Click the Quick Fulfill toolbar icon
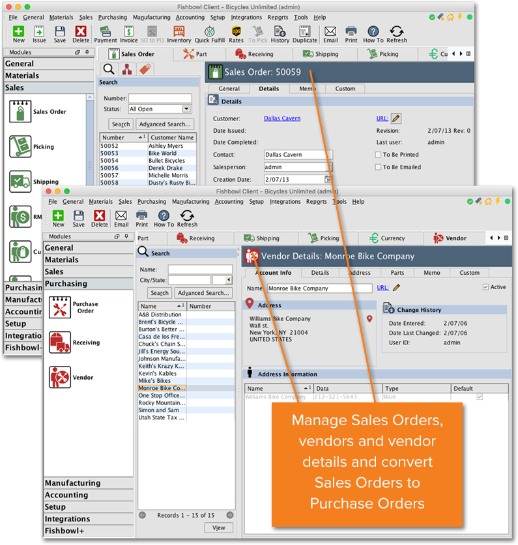The width and height of the screenshot is (518, 545). (x=210, y=31)
